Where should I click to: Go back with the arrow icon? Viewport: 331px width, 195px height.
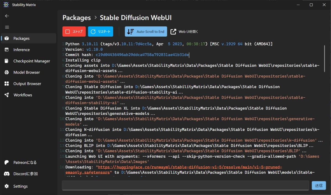[7, 16]
